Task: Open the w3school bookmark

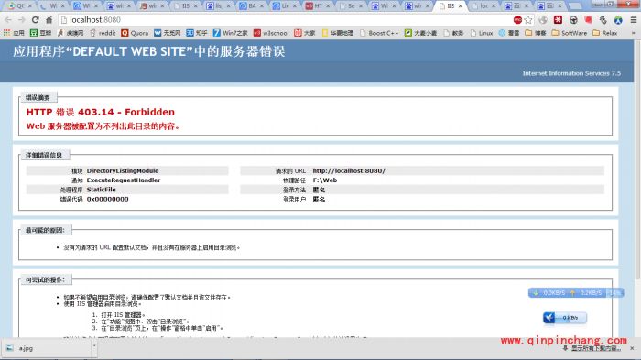Action: click(271, 33)
